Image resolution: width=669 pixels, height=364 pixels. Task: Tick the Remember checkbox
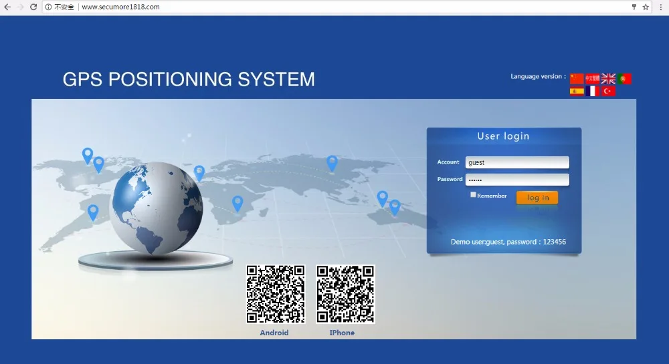[473, 194]
